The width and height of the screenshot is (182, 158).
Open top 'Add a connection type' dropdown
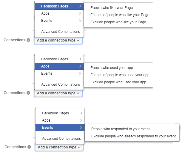(x=58, y=40)
